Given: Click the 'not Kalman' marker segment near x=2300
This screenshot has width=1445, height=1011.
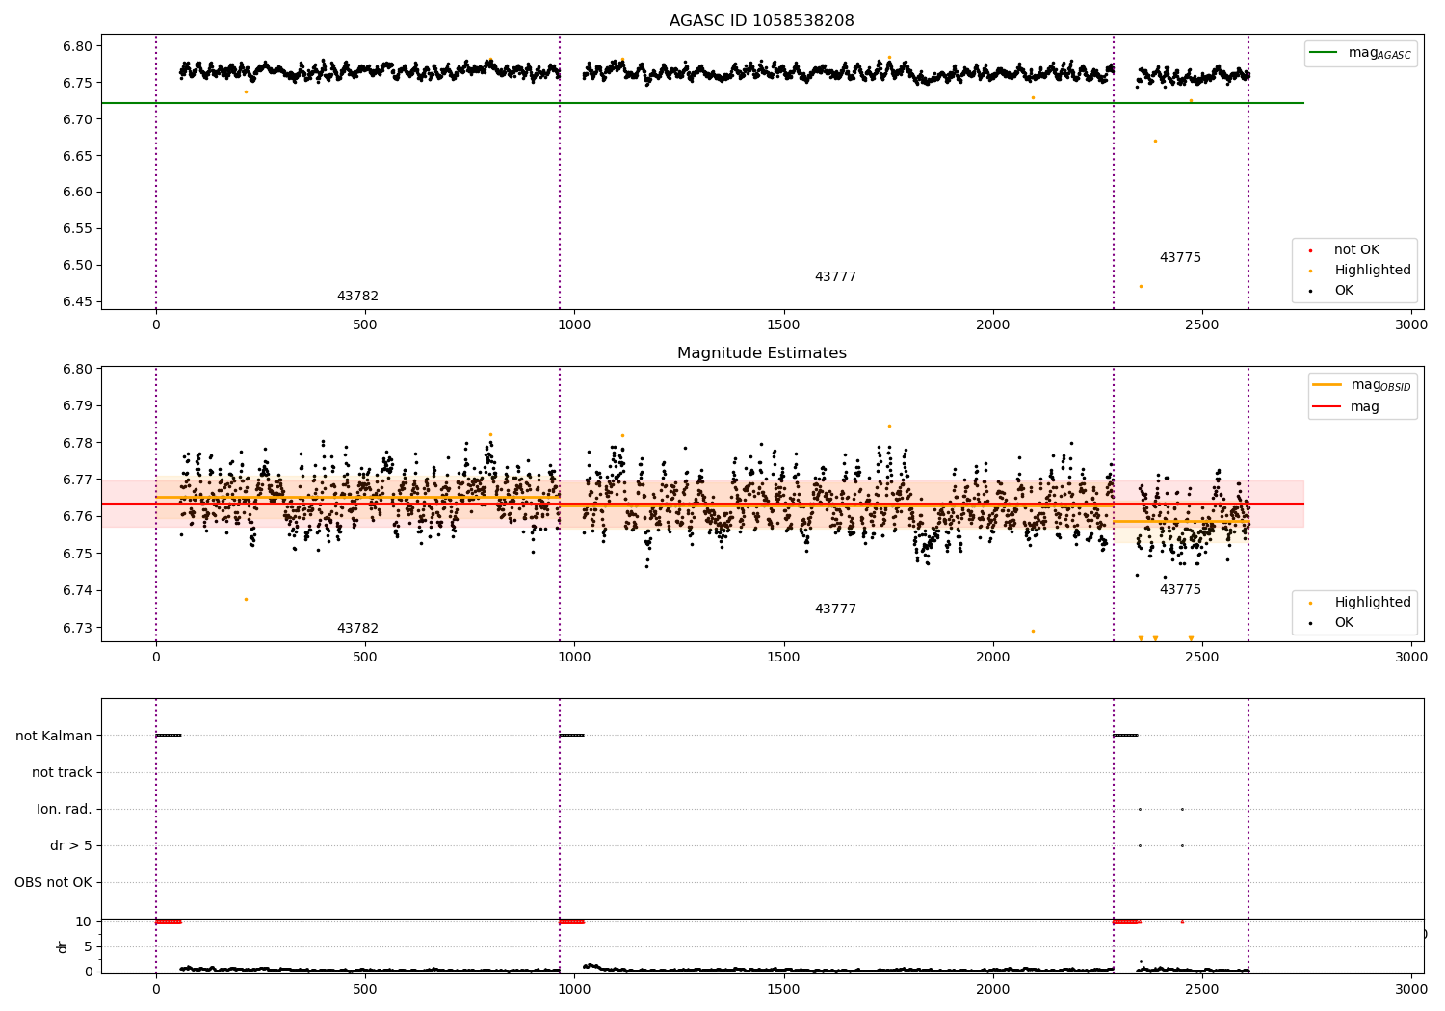Looking at the screenshot, I should click(x=1125, y=736).
